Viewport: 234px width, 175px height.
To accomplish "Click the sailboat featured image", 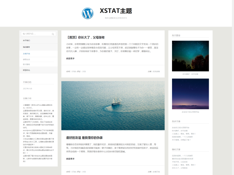I will click(x=113, y=105).
